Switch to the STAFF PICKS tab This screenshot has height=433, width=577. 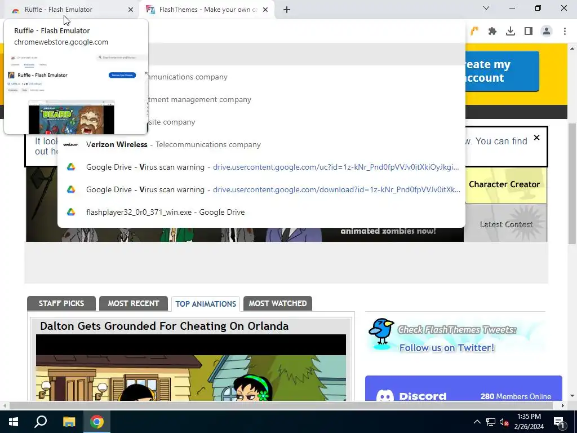61,303
